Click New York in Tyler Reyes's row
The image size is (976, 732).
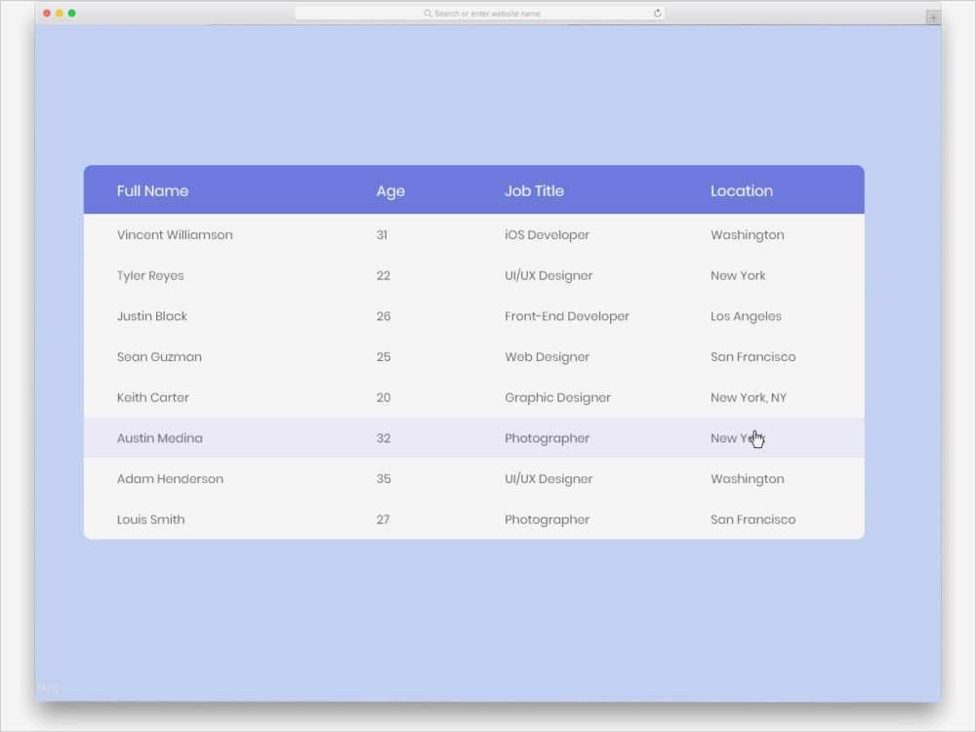coord(738,276)
